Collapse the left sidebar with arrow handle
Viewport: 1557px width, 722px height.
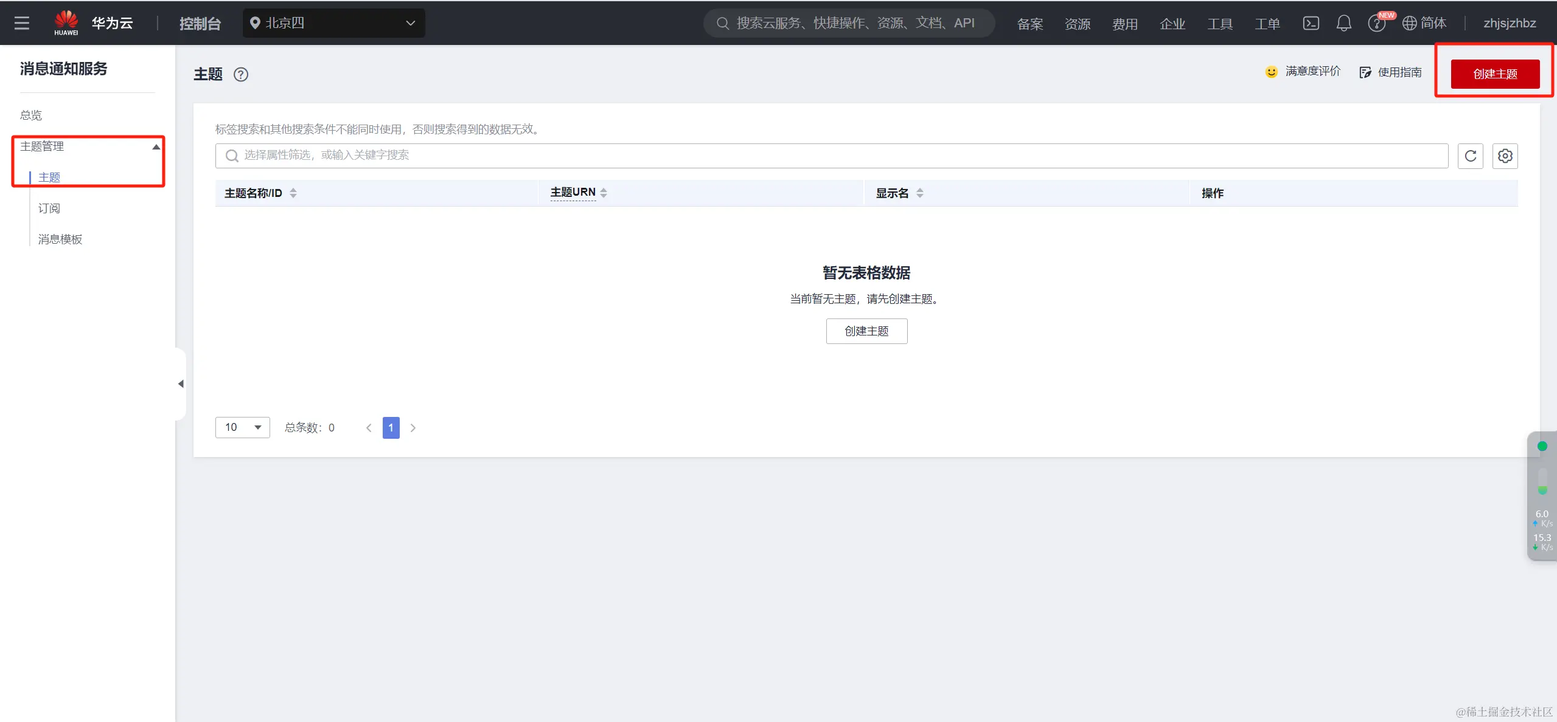click(x=181, y=383)
